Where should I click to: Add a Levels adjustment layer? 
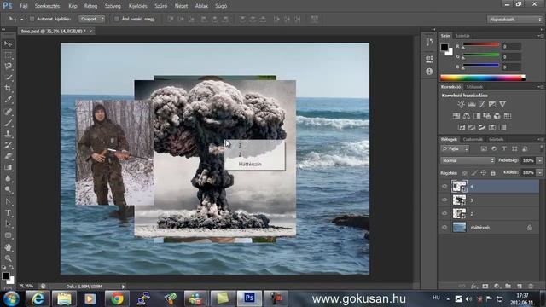[472, 104]
